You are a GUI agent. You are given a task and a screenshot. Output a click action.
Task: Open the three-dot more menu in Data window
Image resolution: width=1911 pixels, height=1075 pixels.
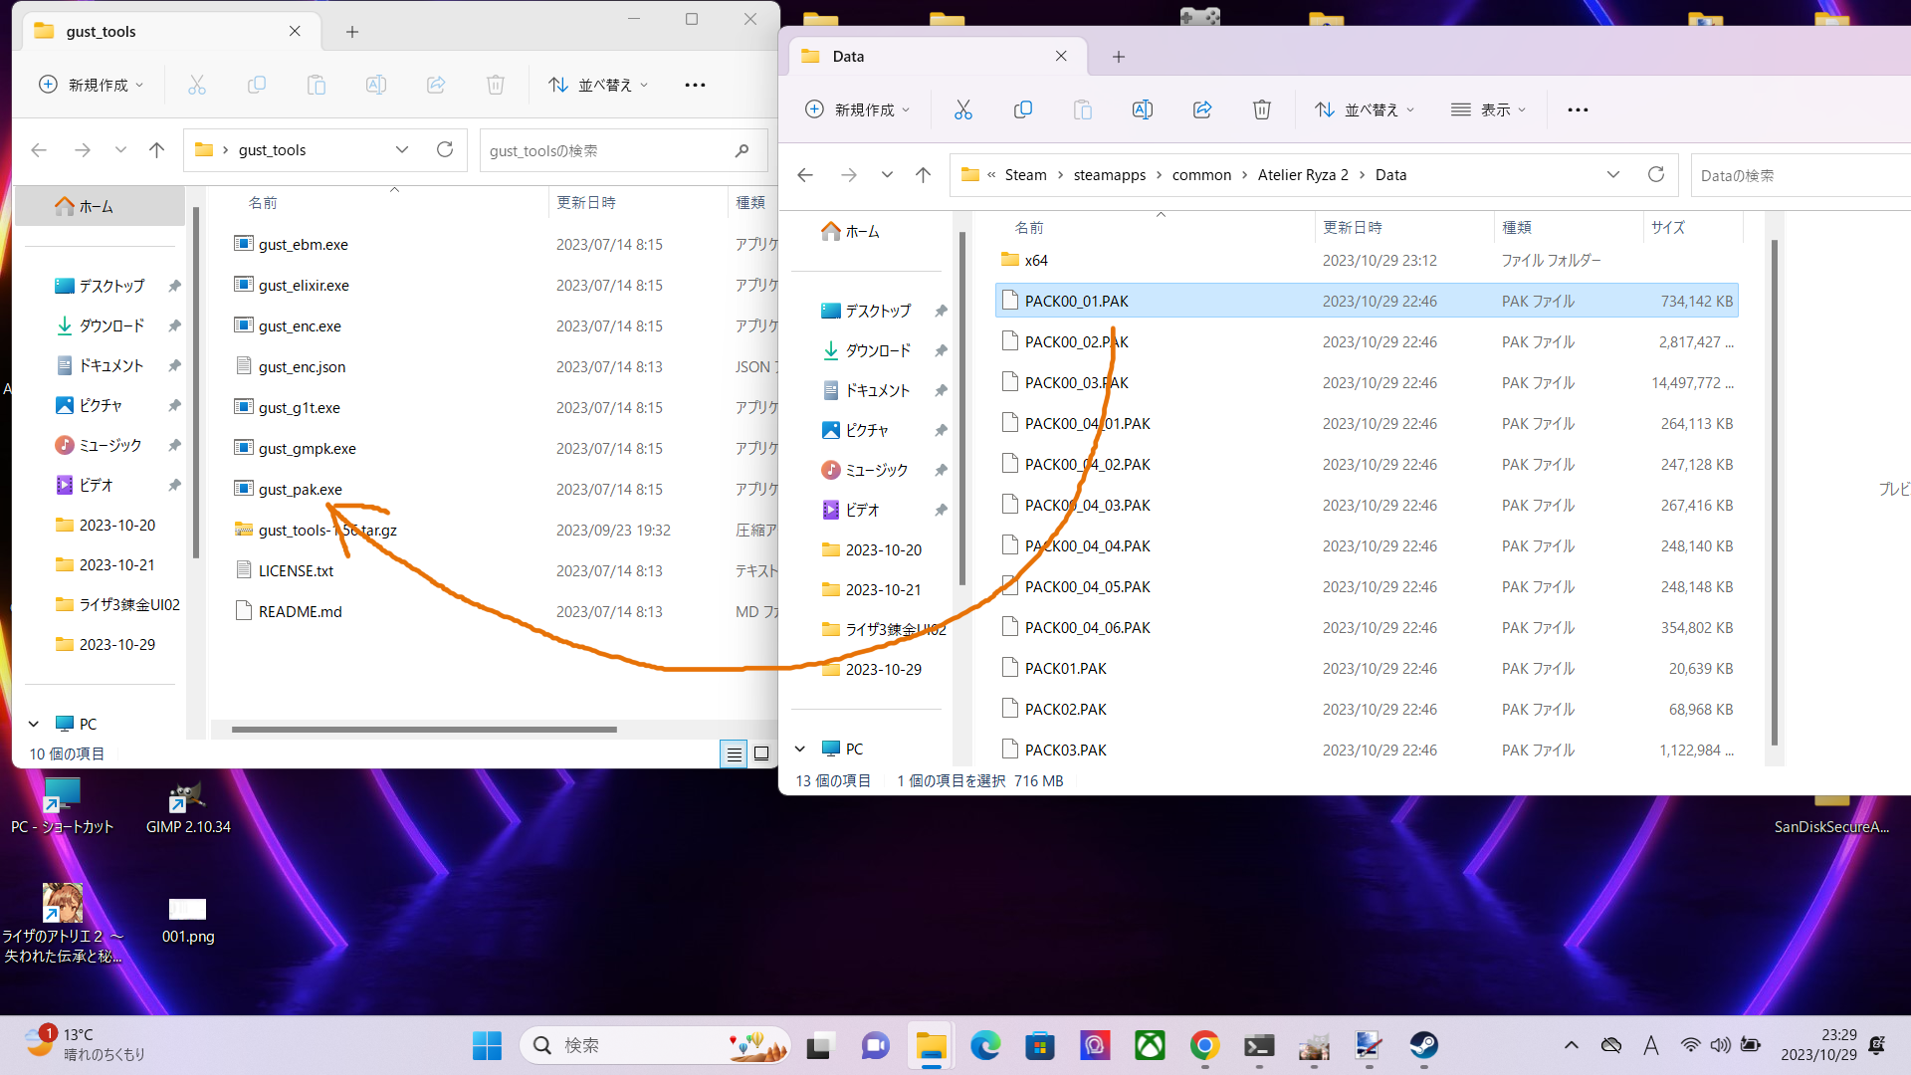(x=1578, y=109)
